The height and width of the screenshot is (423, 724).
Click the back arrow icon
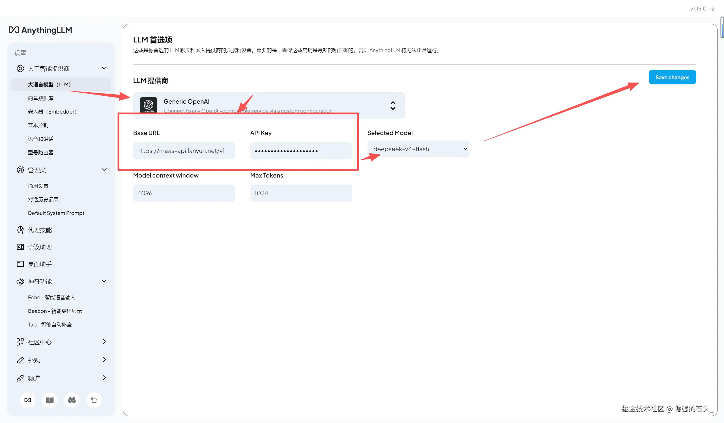(94, 400)
